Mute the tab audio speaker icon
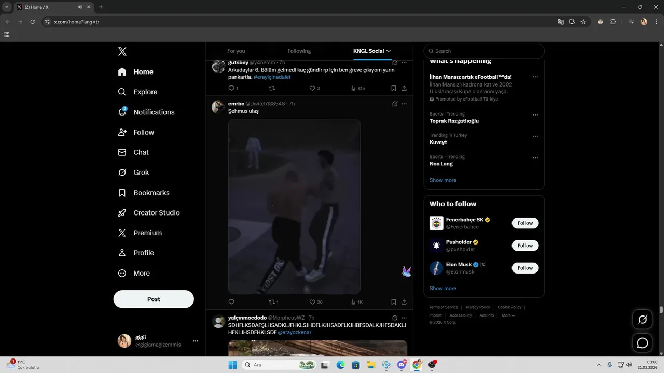664x373 pixels. click(80, 7)
